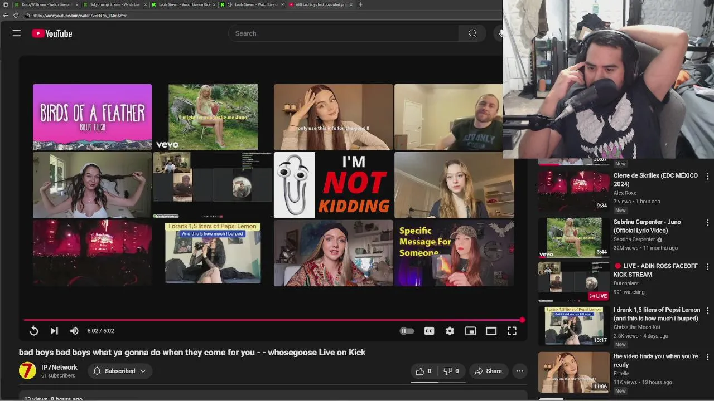Open 'the video finds you' sidebar title
The height and width of the screenshot is (401, 714).
coord(655,360)
